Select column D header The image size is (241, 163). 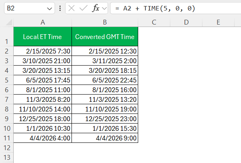[x=186, y=23]
